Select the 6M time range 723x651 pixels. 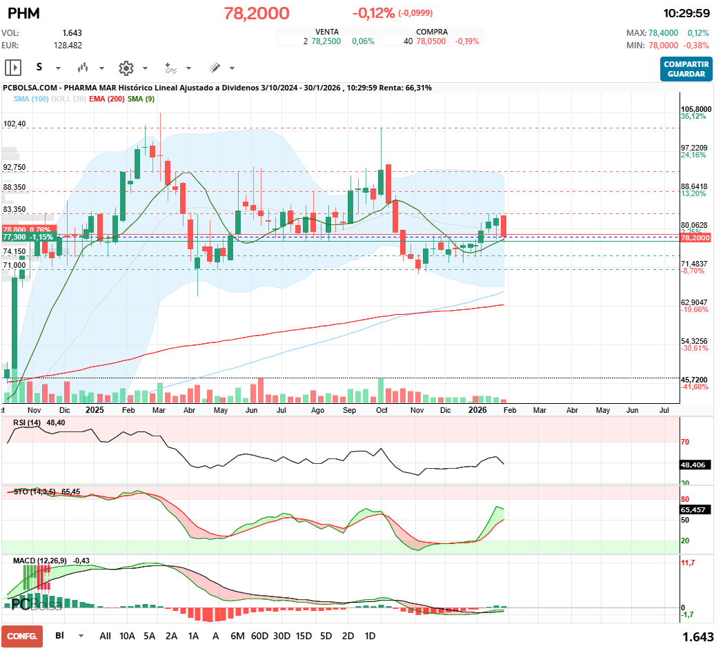[237, 635]
